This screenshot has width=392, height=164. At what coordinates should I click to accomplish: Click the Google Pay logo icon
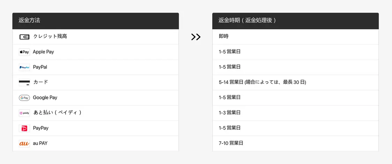click(x=24, y=98)
